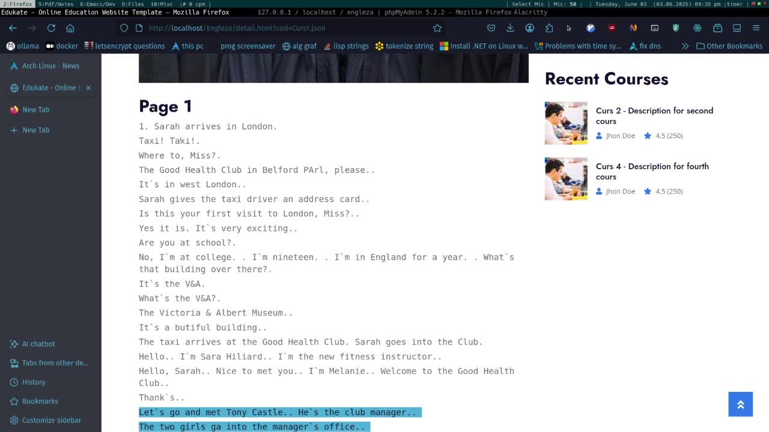769x432 pixels.
Task: Open the tokenize string bookmark
Action: pos(404,46)
